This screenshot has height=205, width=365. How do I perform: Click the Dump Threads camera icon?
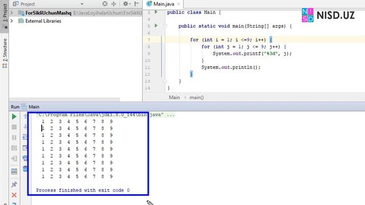(14, 148)
